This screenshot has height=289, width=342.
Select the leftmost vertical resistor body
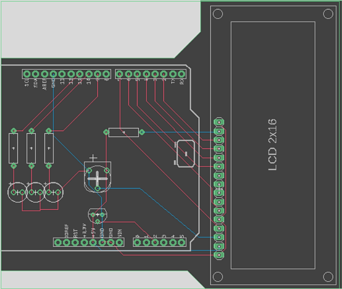pyautogui.click(x=14, y=148)
